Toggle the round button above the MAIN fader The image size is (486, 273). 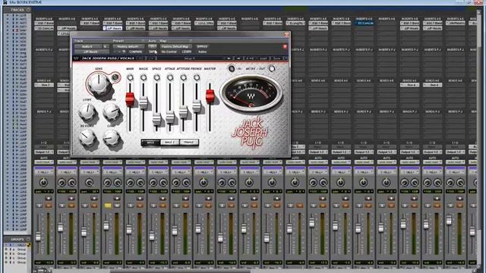[130, 77]
